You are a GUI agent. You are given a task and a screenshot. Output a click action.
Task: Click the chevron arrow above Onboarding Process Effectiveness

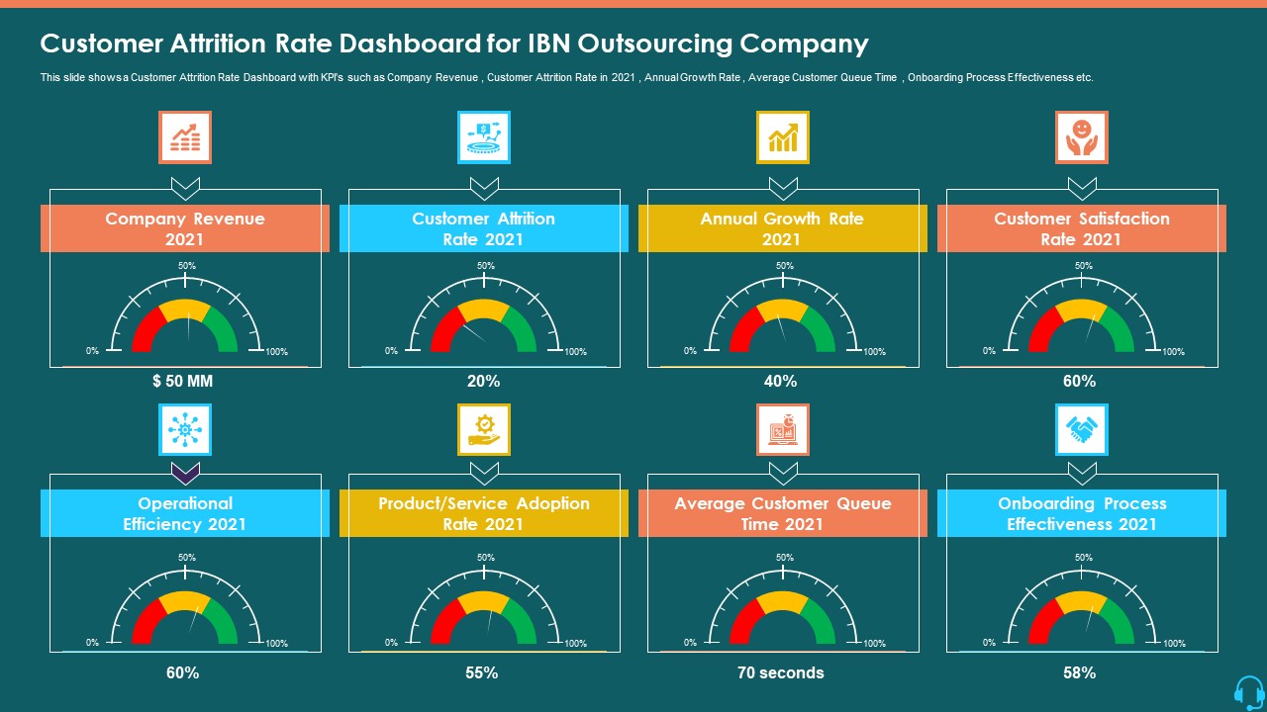coord(1082,472)
